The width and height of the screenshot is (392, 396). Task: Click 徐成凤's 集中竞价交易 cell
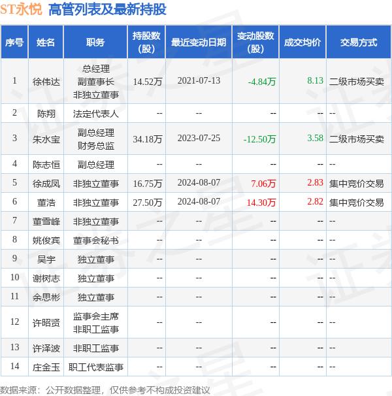click(x=356, y=184)
